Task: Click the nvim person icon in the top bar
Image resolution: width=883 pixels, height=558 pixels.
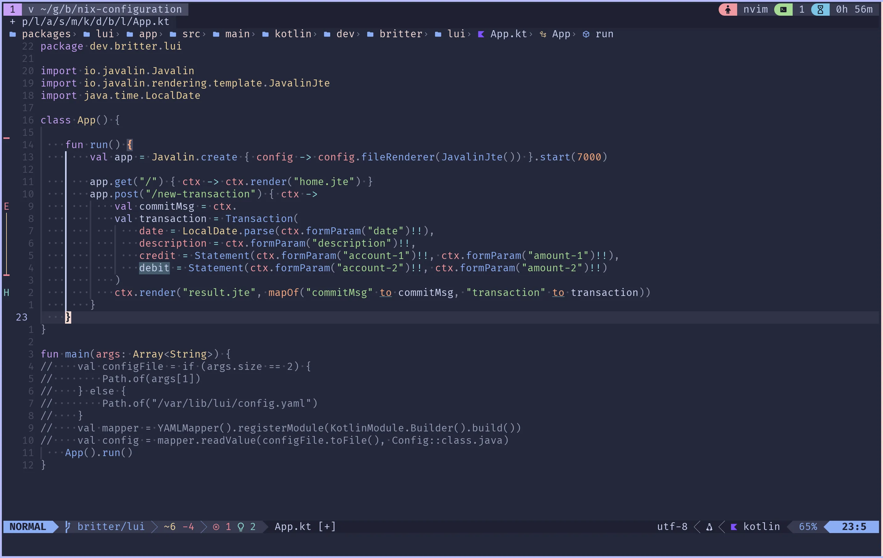Action: click(728, 10)
